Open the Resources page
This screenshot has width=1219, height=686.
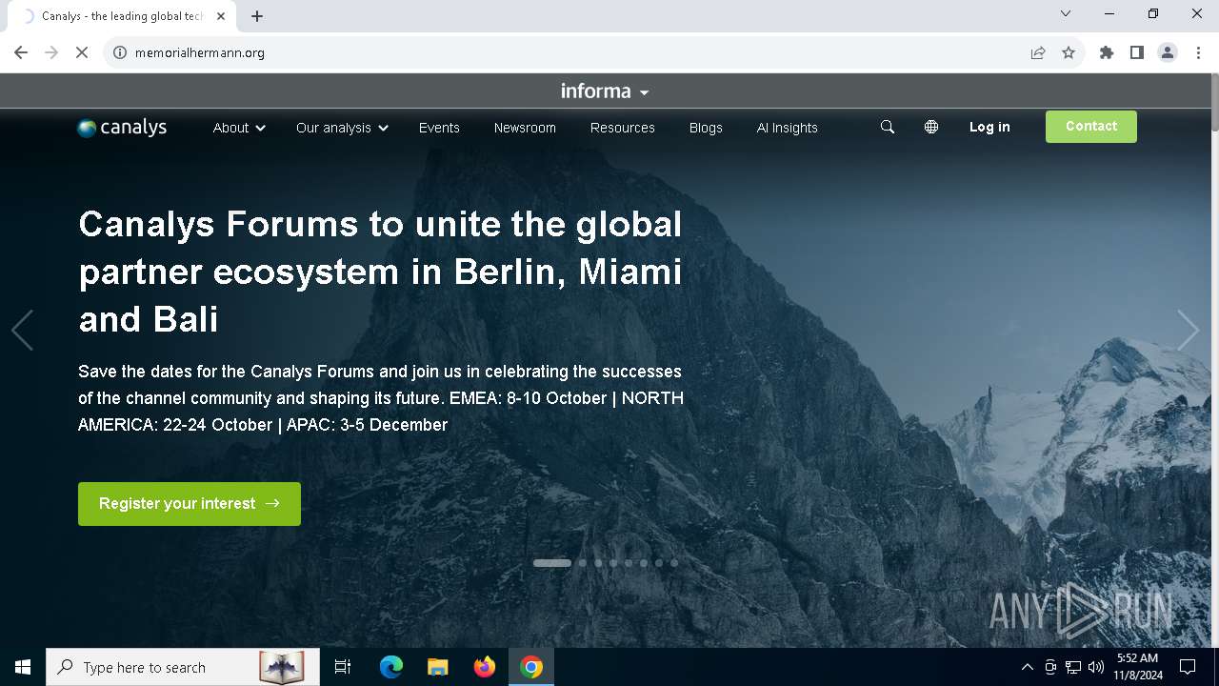[x=623, y=128]
